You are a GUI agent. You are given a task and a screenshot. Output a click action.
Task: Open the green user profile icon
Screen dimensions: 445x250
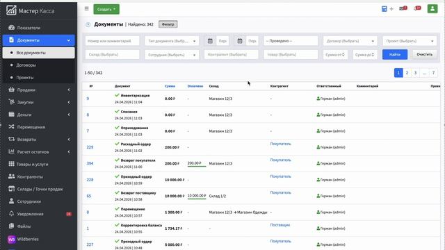[x=432, y=9]
